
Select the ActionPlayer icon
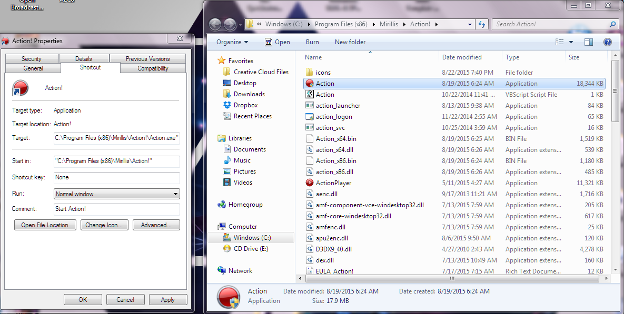pos(310,183)
